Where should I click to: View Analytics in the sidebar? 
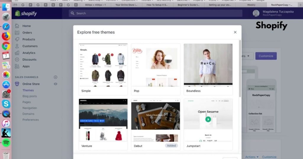click(x=29, y=53)
